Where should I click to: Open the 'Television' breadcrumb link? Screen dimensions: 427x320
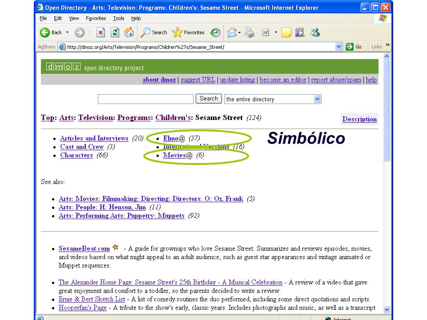click(x=96, y=117)
